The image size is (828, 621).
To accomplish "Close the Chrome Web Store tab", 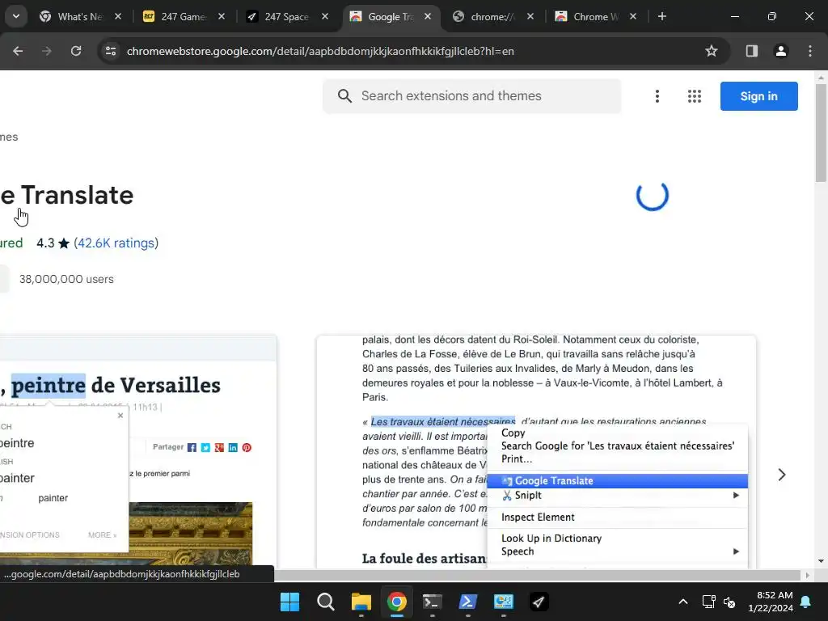I will tap(633, 16).
